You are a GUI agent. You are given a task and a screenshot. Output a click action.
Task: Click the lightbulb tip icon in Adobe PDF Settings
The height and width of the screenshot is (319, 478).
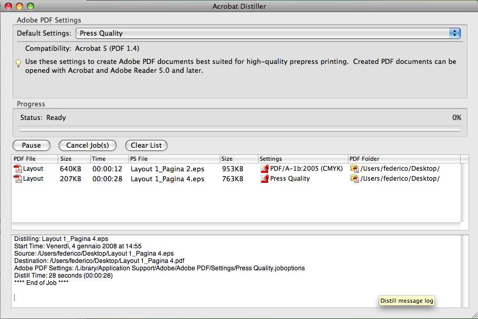coord(18,63)
